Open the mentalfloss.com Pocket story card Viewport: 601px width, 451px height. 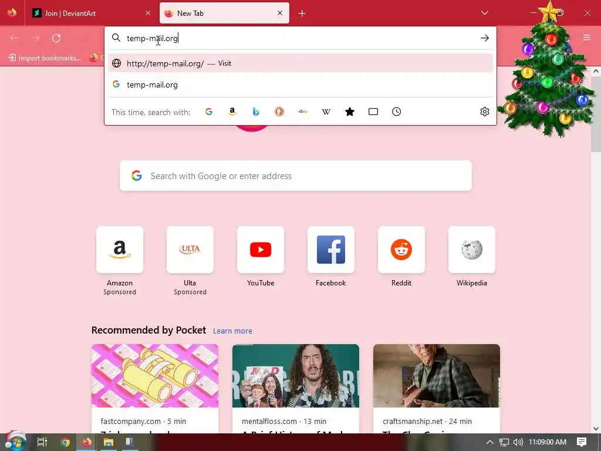(296, 389)
